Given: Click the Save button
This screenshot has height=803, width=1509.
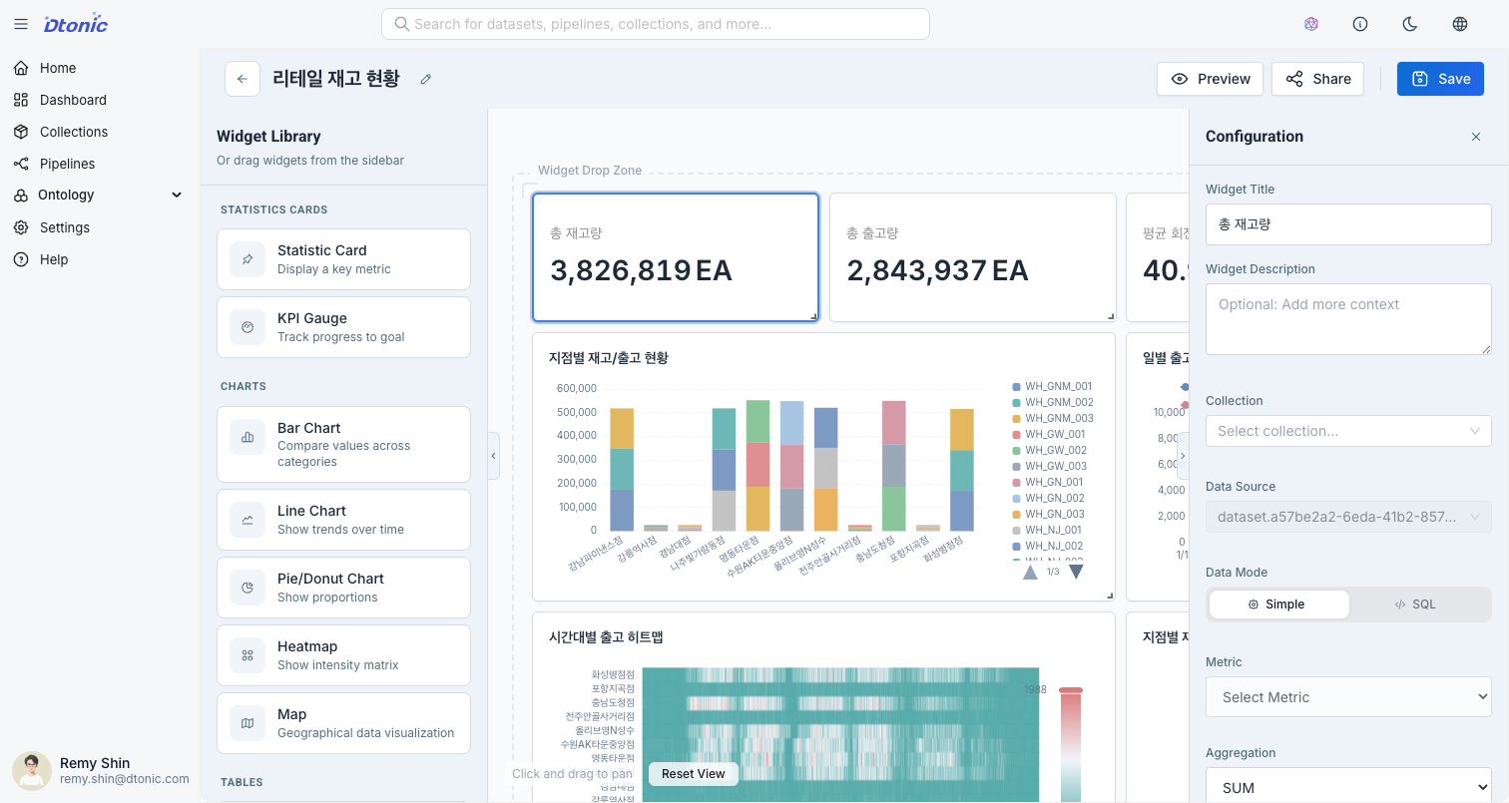Looking at the screenshot, I should click(1440, 79).
